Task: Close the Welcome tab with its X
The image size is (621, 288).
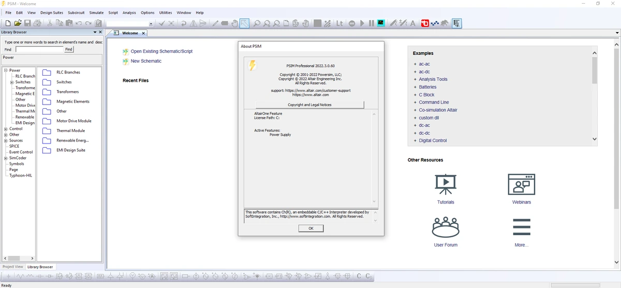Action: 143,33
